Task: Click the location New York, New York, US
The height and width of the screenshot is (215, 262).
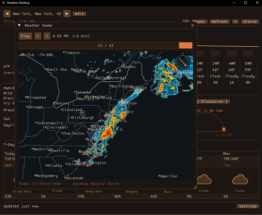Action: coord(37,14)
